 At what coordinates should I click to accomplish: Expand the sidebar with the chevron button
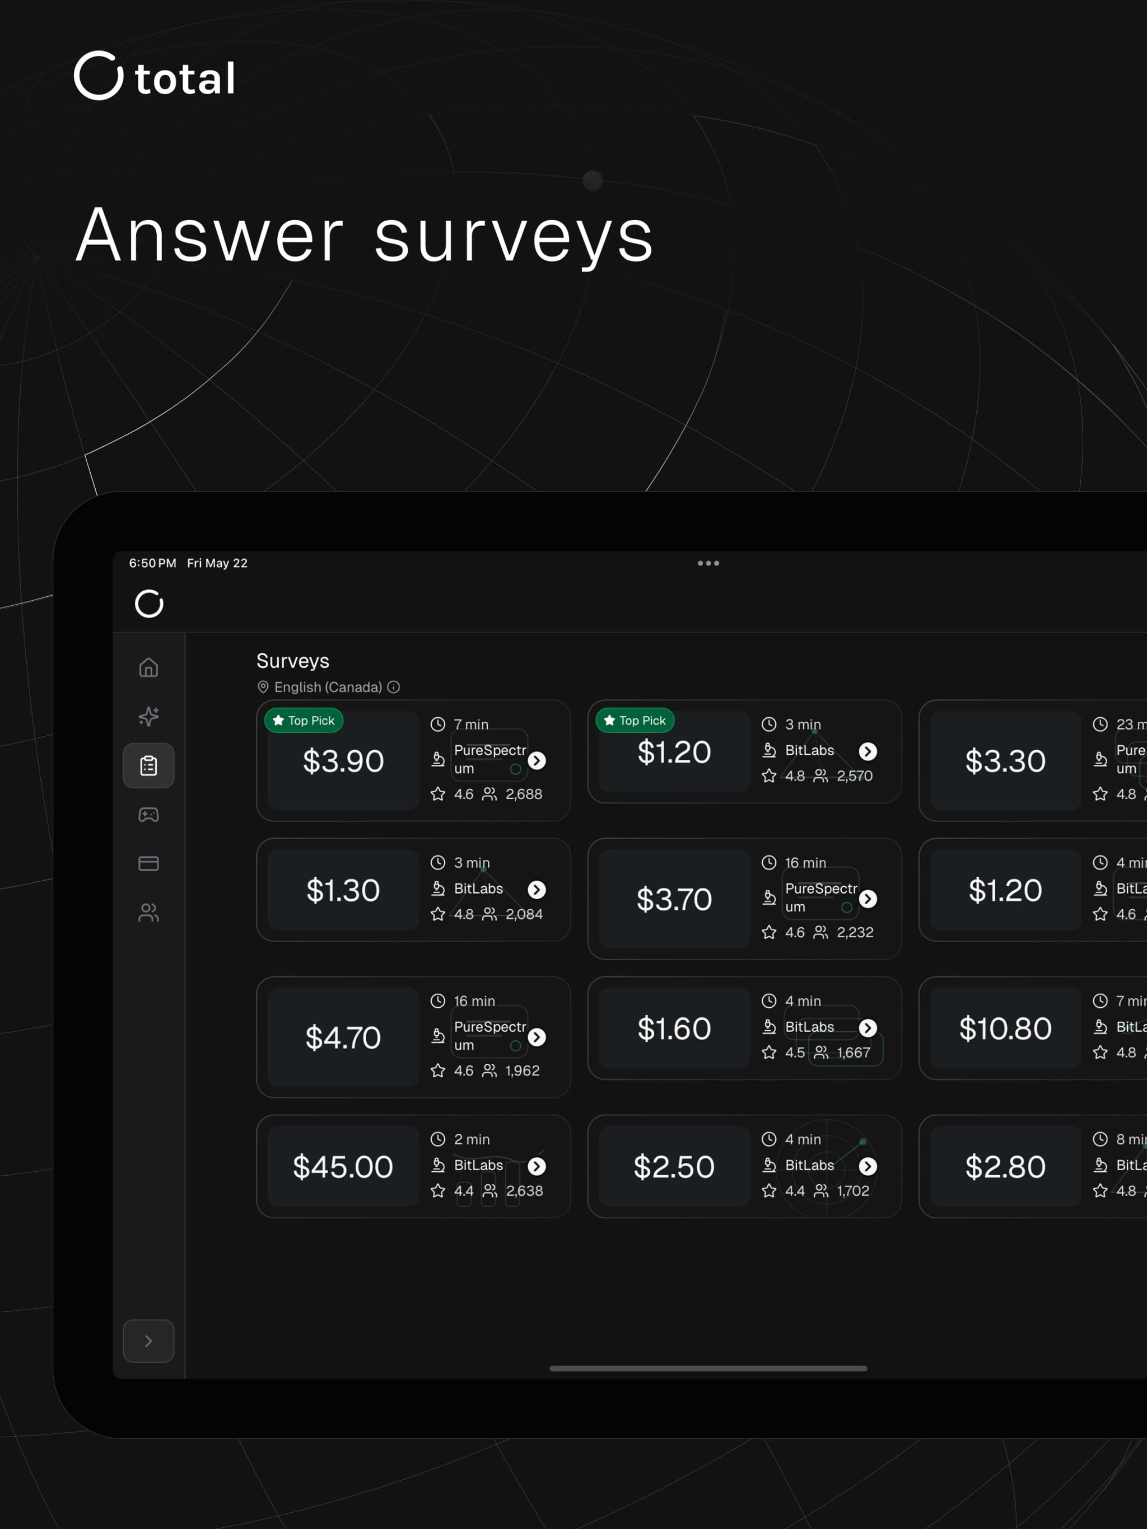pos(148,1341)
